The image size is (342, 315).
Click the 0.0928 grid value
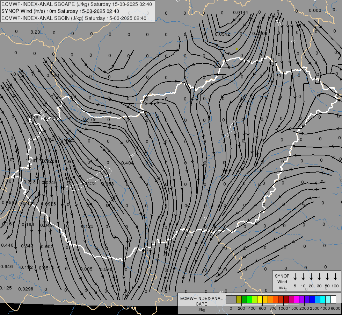click(x=49, y=204)
